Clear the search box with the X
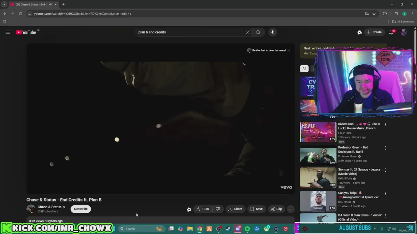This screenshot has height=234, width=417. pyautogui.click(x=248, y=32)
